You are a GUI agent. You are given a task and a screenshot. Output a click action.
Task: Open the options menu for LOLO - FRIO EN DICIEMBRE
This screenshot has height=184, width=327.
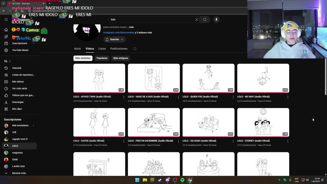[x=179, y=141]
